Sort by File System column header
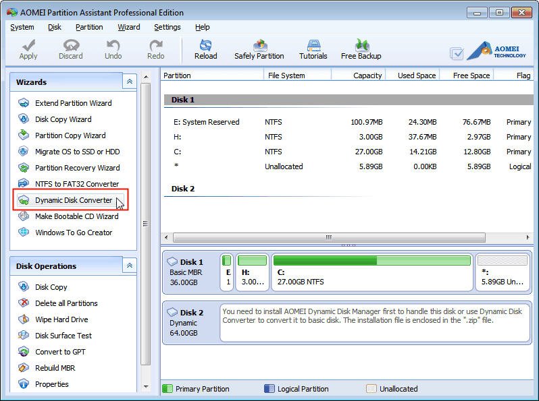The image size is (539, 401). point(297,75)
